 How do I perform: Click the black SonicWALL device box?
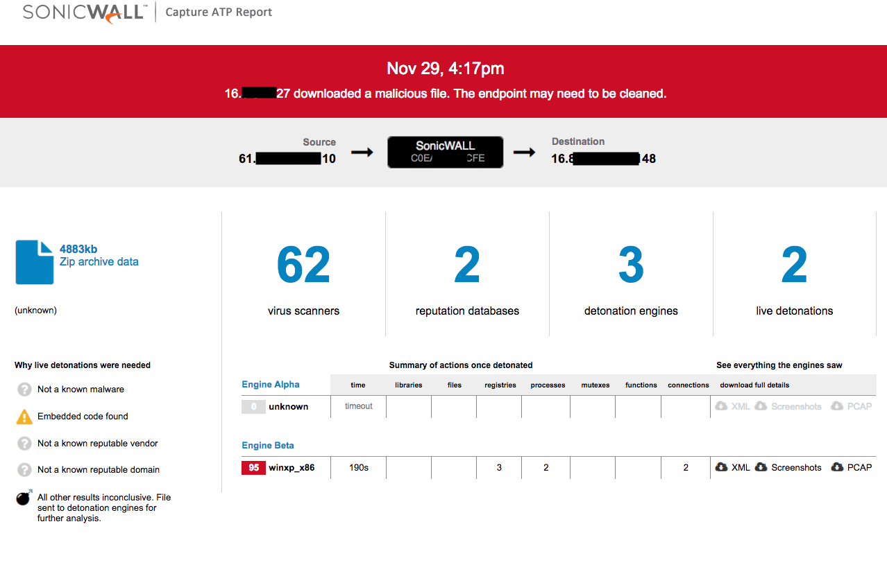[x=446, y=152]
